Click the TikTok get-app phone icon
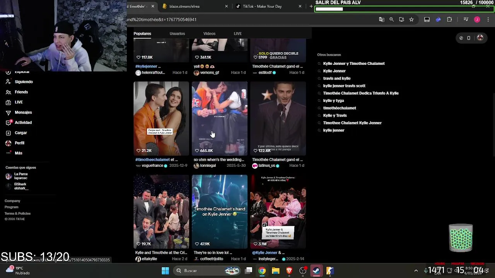Viewport: 495px width, 278px height. pyautogui.click(x=469, y=38)
